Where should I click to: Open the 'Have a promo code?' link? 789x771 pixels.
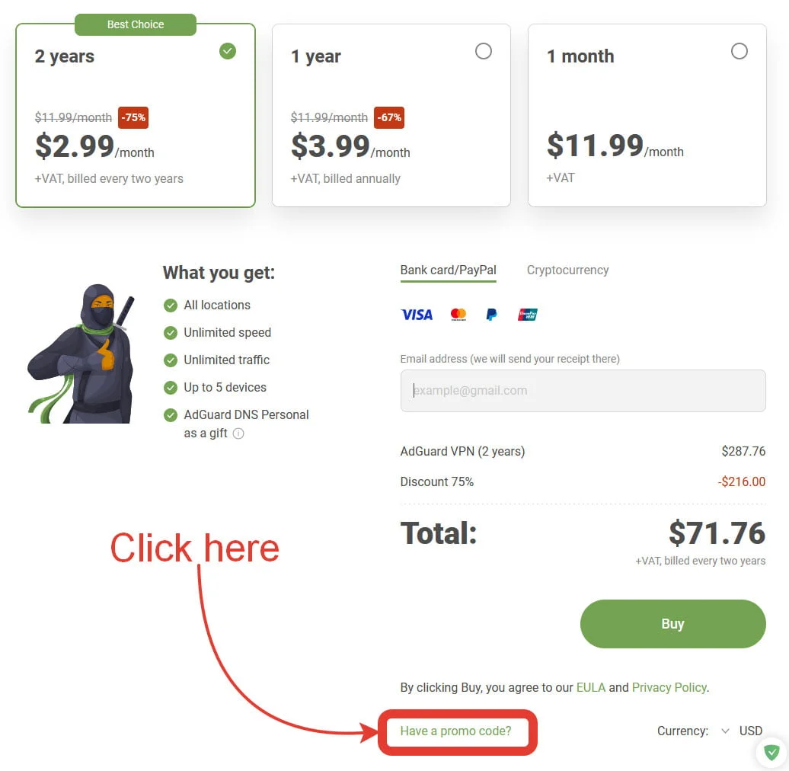[456, 731]
